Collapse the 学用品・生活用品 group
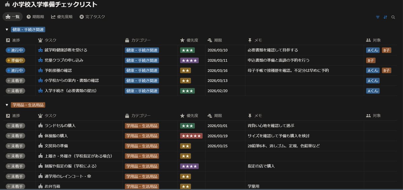The width and height of the screenshot is (403, 190). 7,105
